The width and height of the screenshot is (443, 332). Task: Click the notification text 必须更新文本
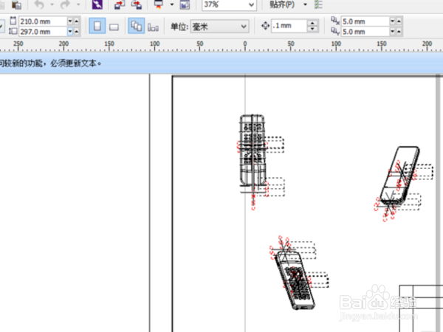tap(73, 63)
